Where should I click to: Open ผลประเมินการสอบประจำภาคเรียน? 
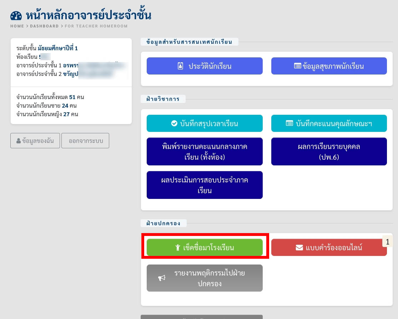205,185
